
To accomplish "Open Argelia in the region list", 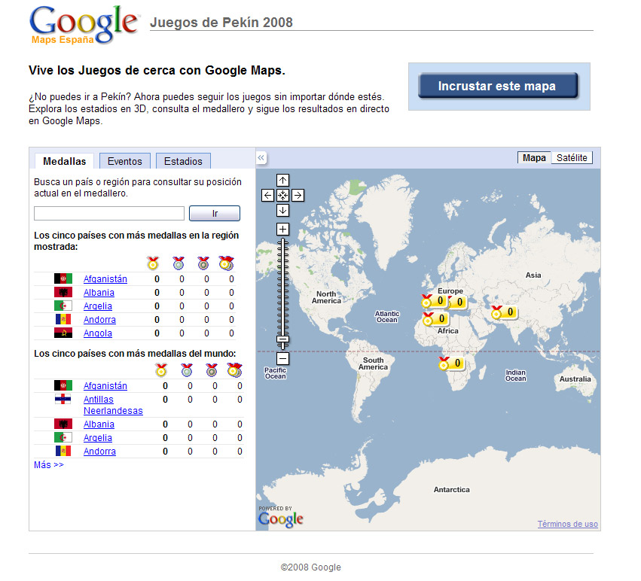I will pos(98,306).
